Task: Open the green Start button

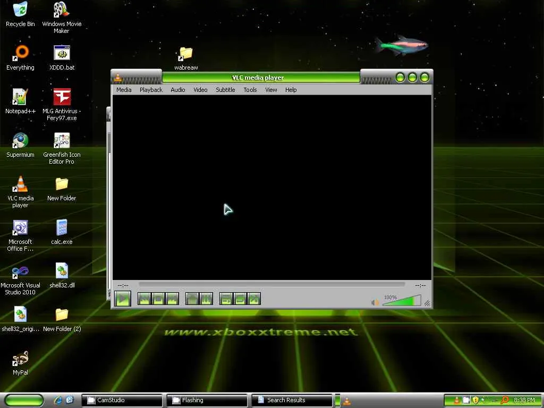Action: coord(24,401)
